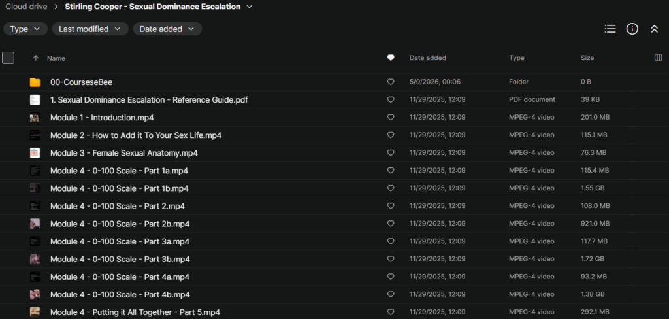Select file name 0-100 Scale - Part 4a.mp4

tap(120, 277)
